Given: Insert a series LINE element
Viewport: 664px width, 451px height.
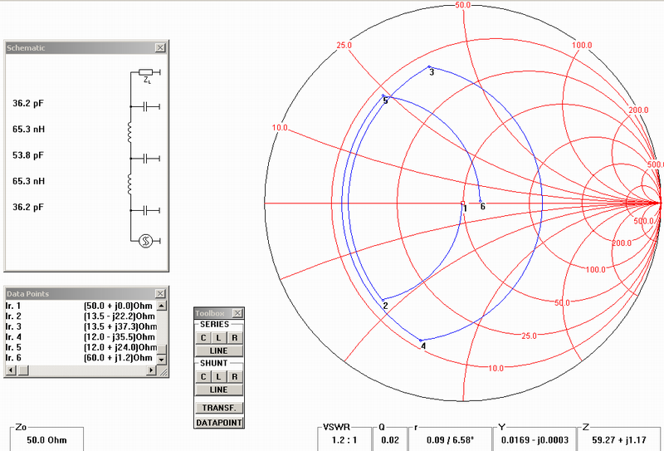Looking at the screenshot, I should click(219, 351).
